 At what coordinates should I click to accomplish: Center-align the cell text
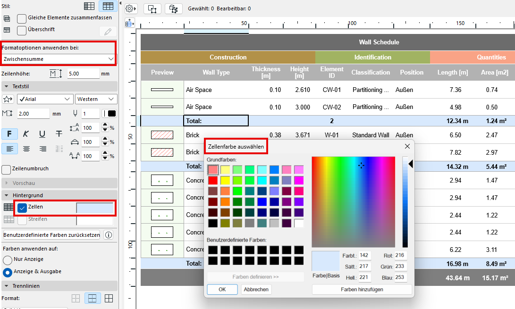pyautogui.click(x=26, y=149)
